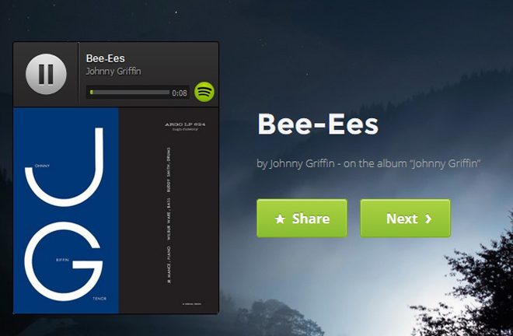513x336 pixels.
Task: Pause the playing track Bee-Ees
Action: [x=46, y=74]
